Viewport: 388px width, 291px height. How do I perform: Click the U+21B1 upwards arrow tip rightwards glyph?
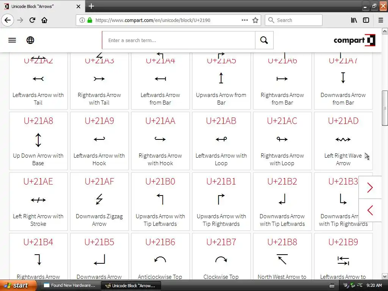(221, 199)
